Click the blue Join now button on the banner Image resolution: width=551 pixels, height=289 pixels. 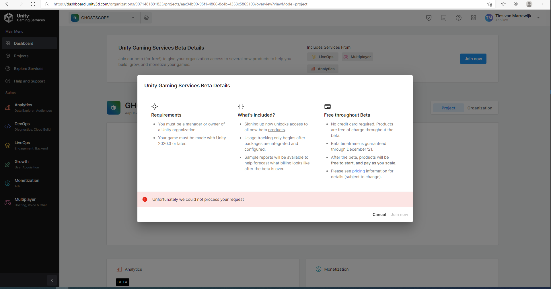pyautogui.click(x=473, y=59)
